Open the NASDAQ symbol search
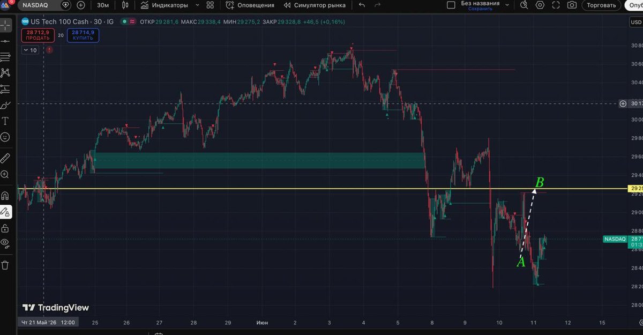This screenshot has width=643, height=335. pyautogui.click(x=35, y=5)
